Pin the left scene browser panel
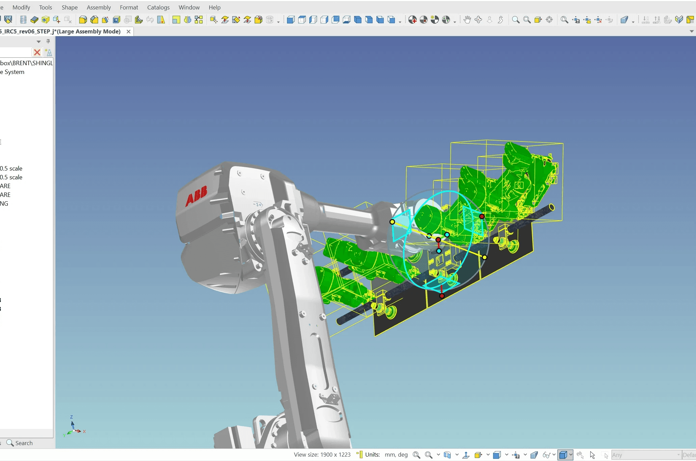The image size is (696, 461). 48,41
